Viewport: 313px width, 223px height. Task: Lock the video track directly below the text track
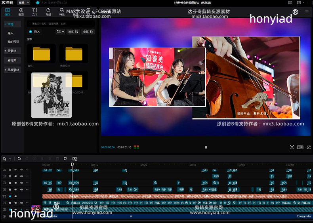(10, 203)
